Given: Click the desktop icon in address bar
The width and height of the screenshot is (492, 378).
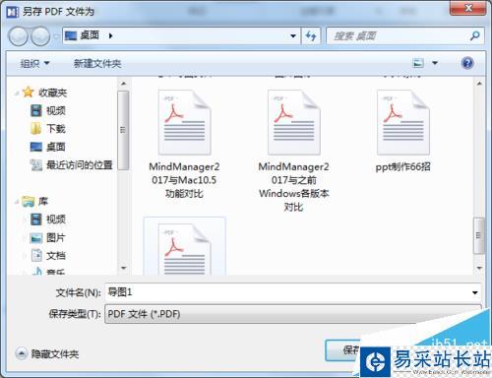Looking at the screenshot, I should pyautogui.click(x=71, y=35).
